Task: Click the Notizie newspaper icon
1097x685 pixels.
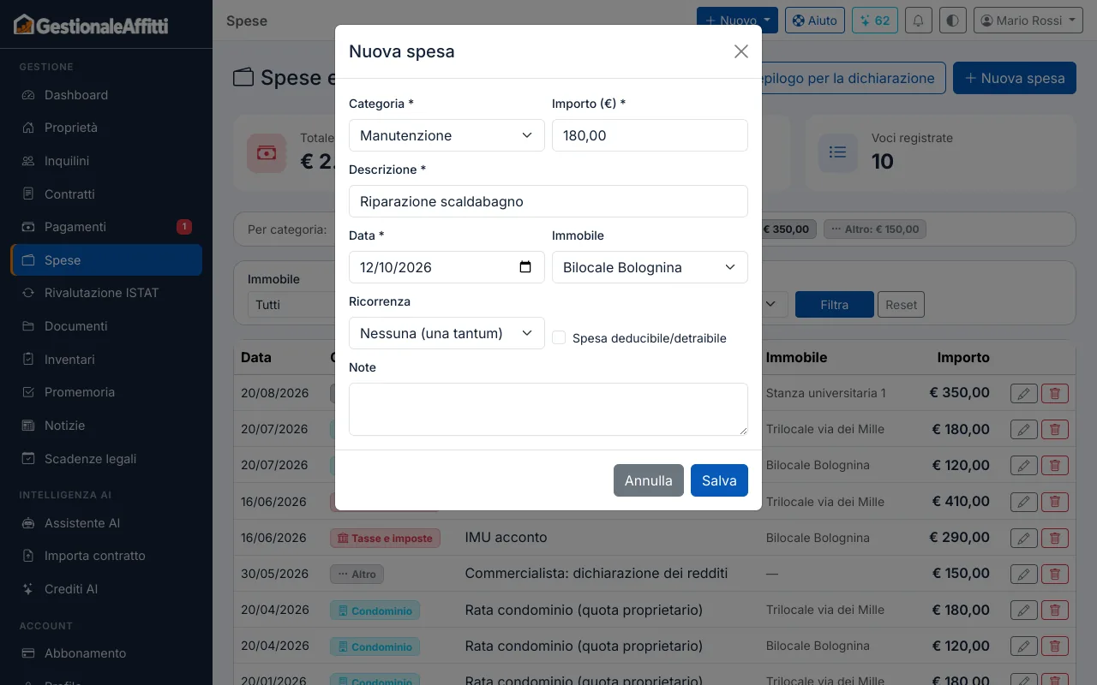Action: click(x=28, y=426)
